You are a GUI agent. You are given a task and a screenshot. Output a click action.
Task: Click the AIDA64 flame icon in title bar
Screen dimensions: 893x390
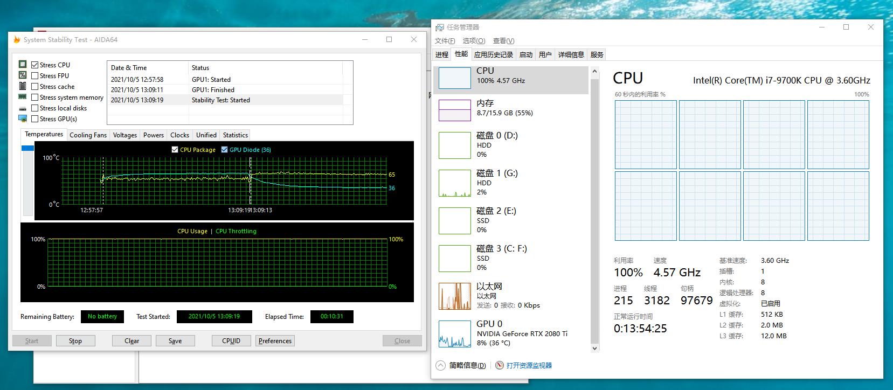[17, 40]
